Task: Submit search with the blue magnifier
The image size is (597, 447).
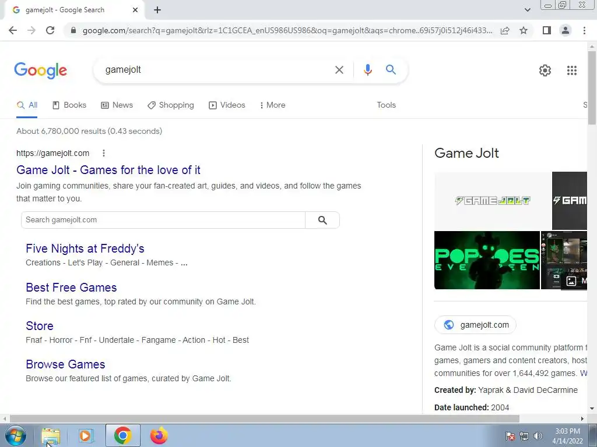Action: tap(391, 70)
